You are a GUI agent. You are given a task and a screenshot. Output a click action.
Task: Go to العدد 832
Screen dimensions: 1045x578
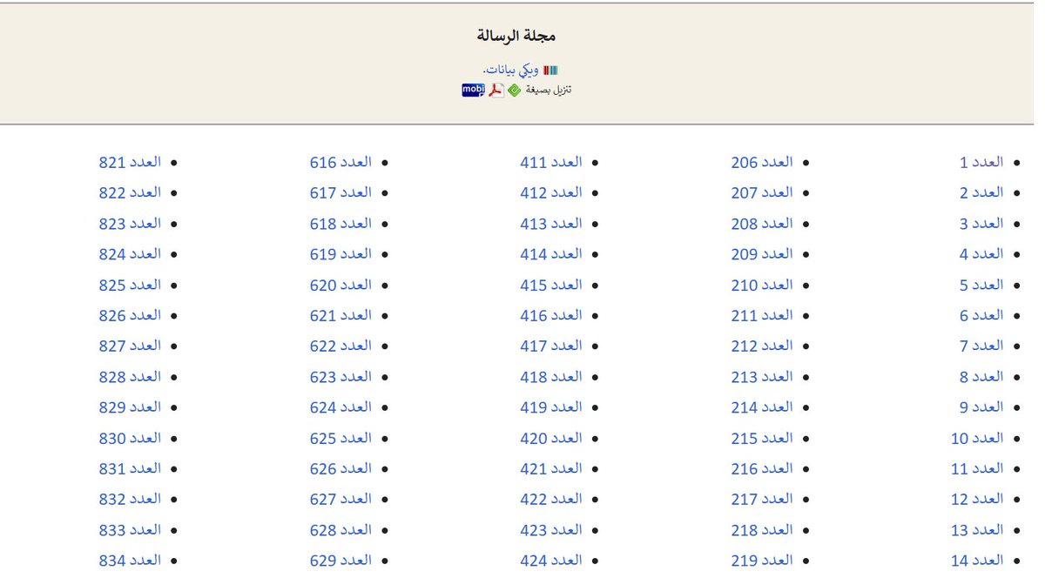pos(130,499)
